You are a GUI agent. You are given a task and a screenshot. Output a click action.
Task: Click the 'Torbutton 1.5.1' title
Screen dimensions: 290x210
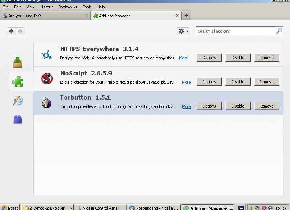pyautogui.click(x=86, y=97)
